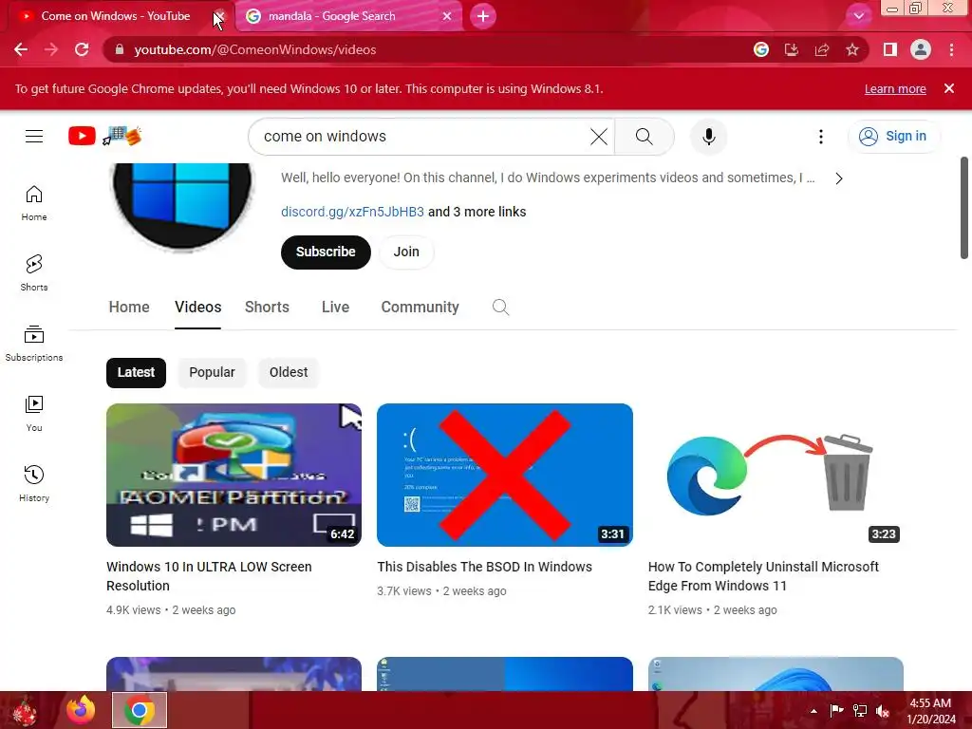Expand channel description chevron

[839, 178]
